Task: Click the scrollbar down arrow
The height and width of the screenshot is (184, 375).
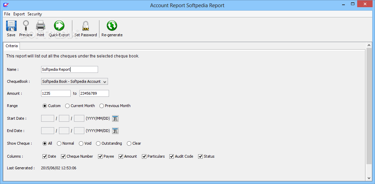Action: [369, 178]
